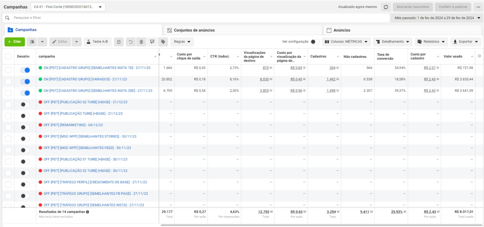The image size is (484, 227).
Task: Click the duplicate campaign icon
Action: coord(32,42)
